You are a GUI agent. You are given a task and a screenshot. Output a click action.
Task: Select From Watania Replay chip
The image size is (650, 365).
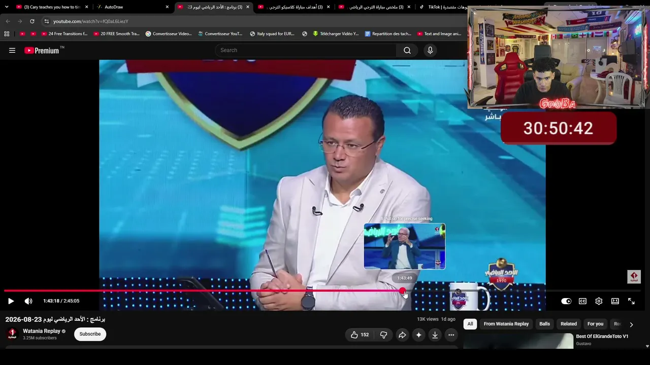(x=506, y=324)
